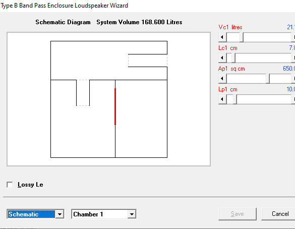The image size is (295, 229).
Task: Click the Lc1 cm label
Action: pos(228,48)
